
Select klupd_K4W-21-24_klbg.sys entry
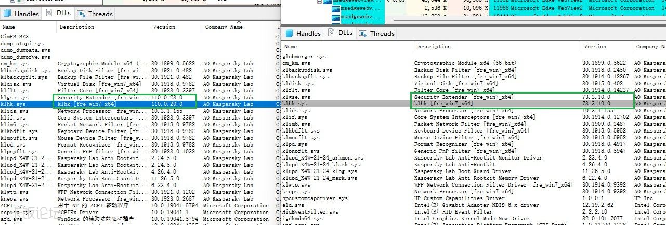(x=320, y=171)
